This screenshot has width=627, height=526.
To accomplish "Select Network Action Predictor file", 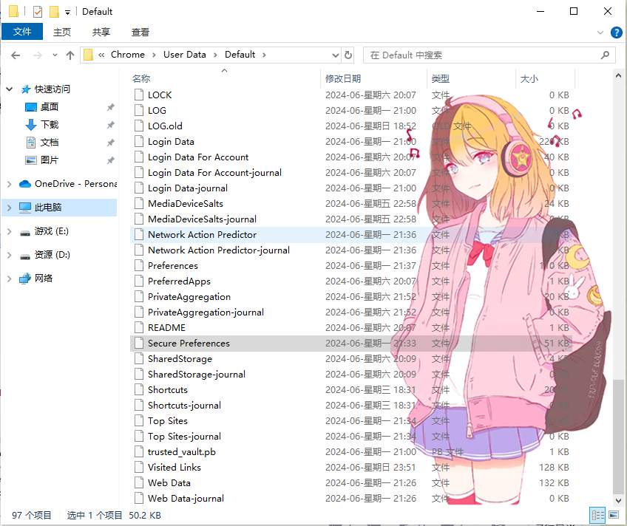I will (x=202, y=234).
